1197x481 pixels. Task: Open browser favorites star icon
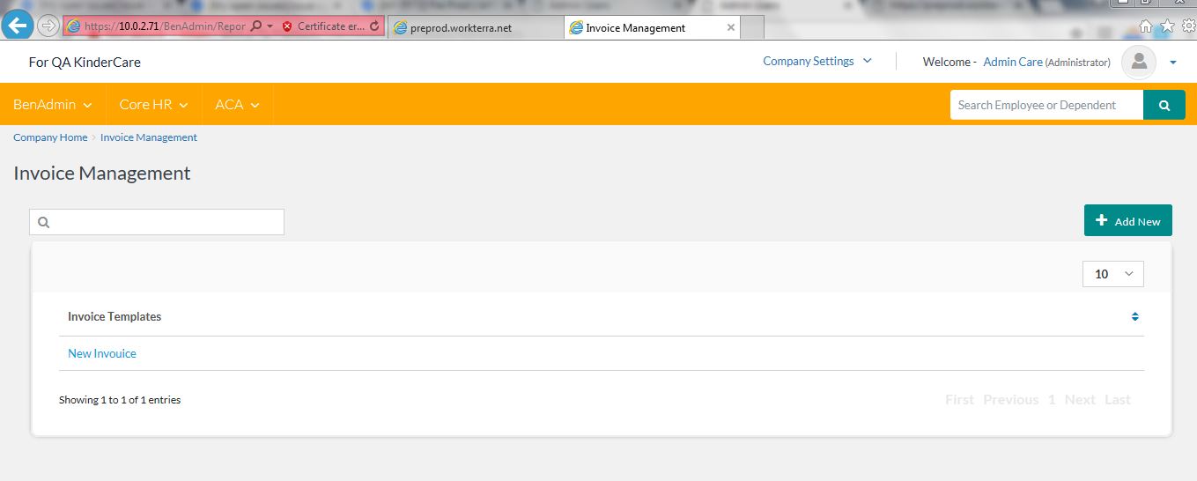[x=1167, y=26]
